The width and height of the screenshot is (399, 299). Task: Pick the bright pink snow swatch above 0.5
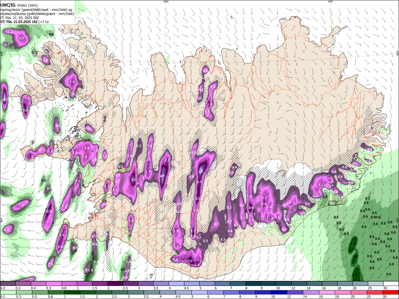pos(54,284)
